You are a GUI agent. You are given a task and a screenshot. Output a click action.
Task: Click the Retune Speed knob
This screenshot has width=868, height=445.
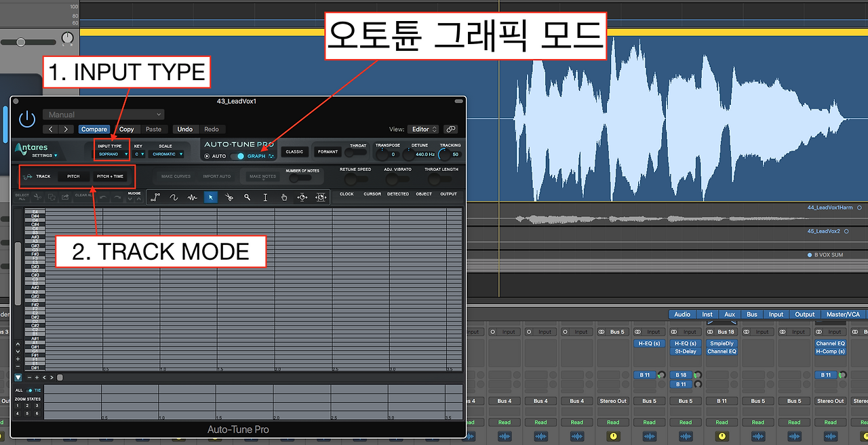click(x=350, y=179)
